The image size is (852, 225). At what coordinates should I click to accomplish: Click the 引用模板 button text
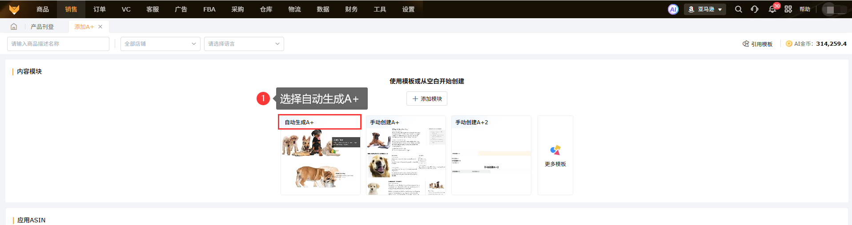click(x=762, y=44)
